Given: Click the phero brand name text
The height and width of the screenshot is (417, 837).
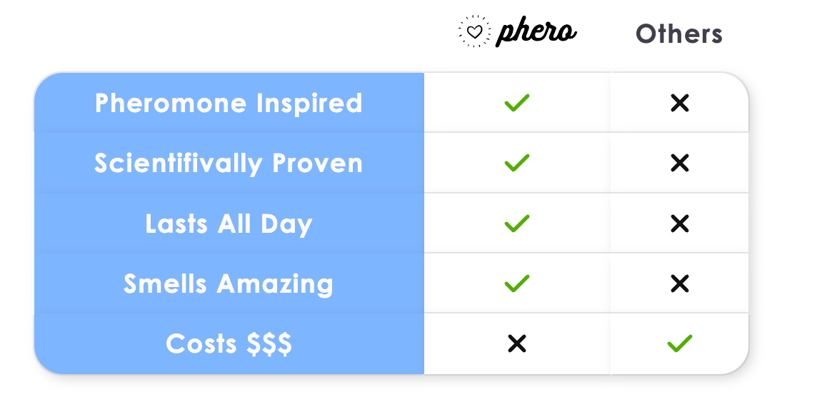Looking at the screenshot, I should (536, 32).
